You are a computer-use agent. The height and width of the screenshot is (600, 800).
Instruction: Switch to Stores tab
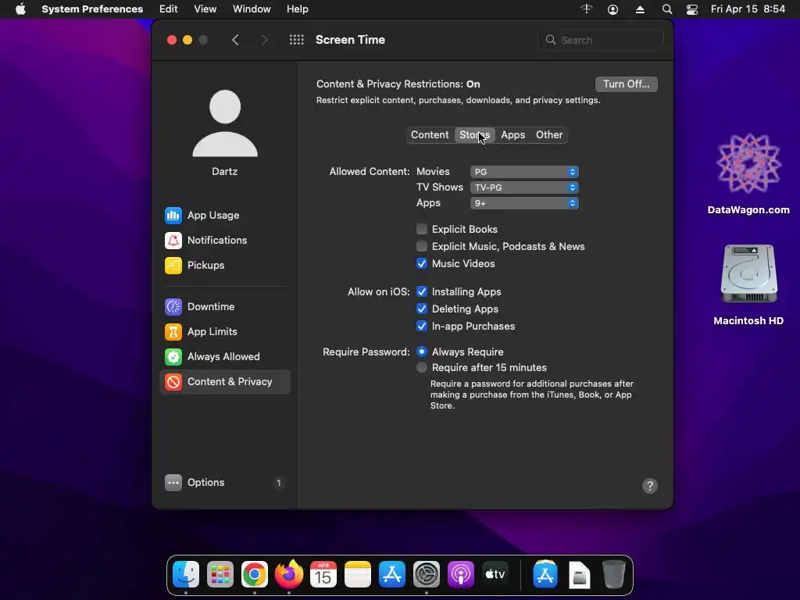click(x=474, y=135)
